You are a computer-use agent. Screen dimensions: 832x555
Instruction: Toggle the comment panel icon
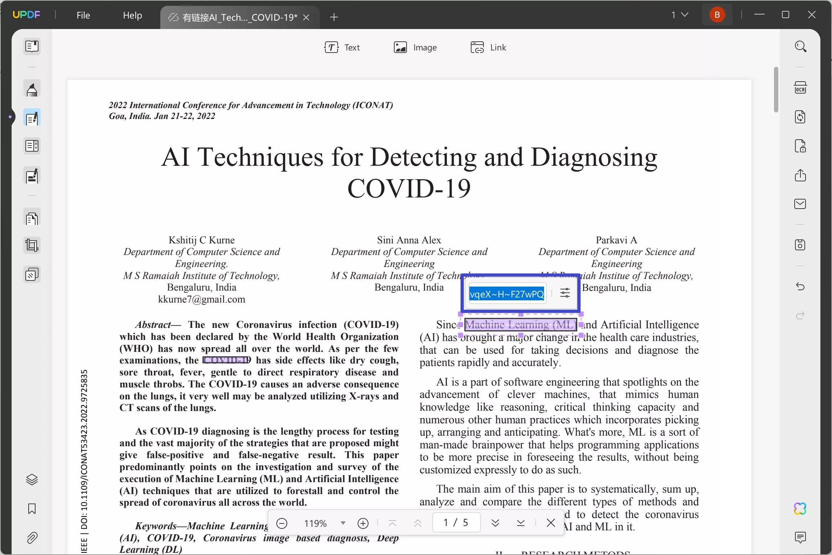[x=800, y=538]
